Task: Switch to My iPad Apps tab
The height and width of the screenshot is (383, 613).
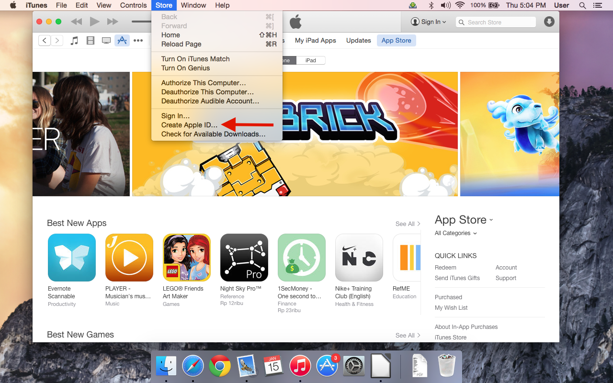Action: click(x=316, y=41)
